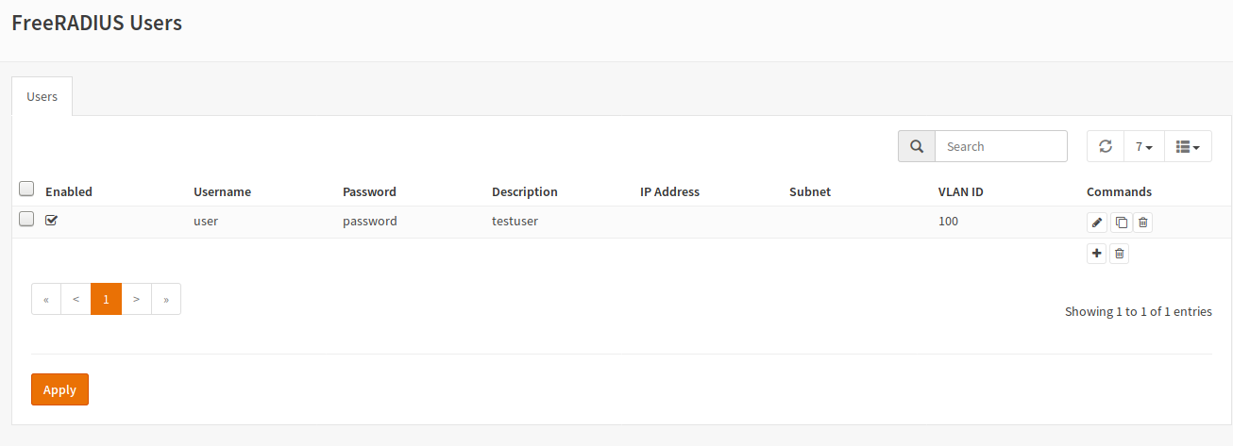Click the trash icon in user row
Screen dimensions: 1233x446
click(x=1143, y=223)
